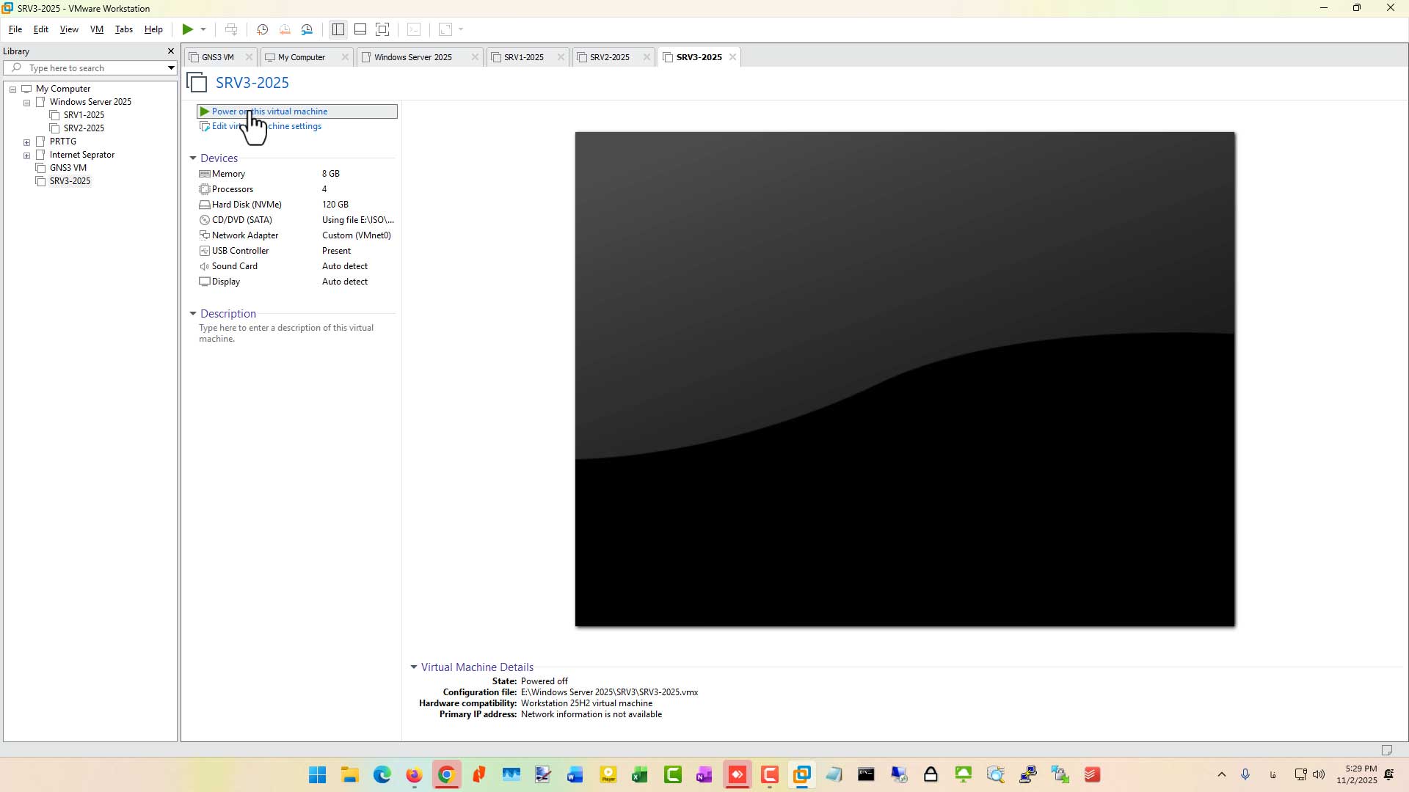
Task: Toggle the thumbnail bar view icon
Action: [360, 29]
